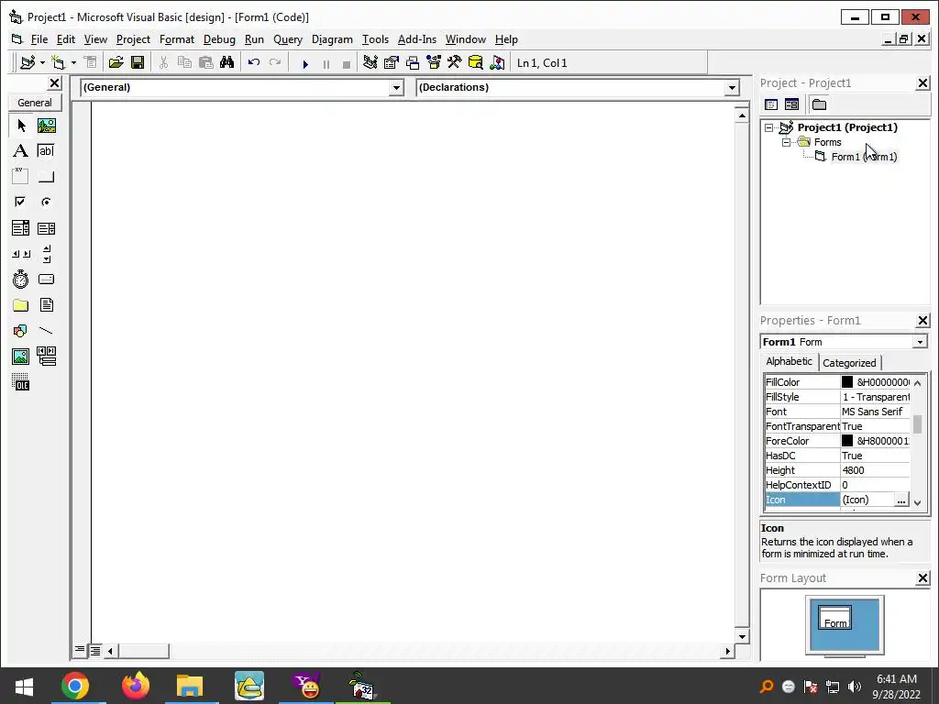Toggle Procedure View at code window bottom

pyautogui.click(x=80, y=650)
